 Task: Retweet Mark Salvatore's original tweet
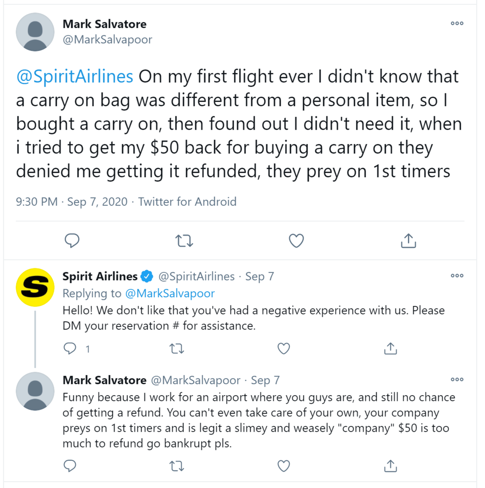click(184, 241)
